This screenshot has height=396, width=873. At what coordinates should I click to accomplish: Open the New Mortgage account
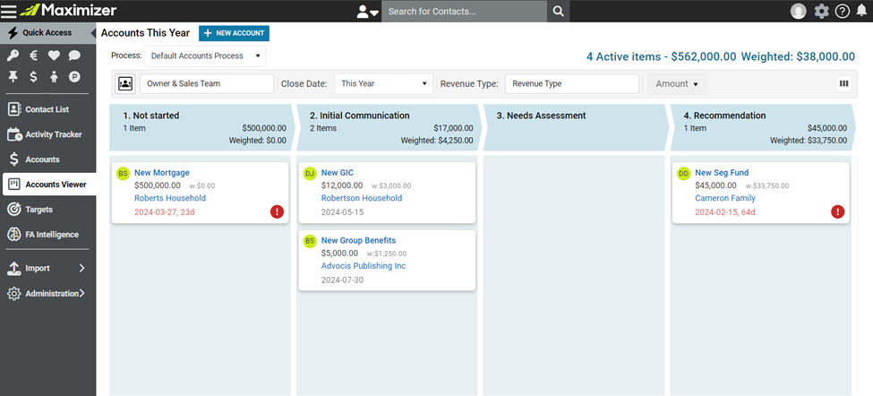pyautogui.click(x=161, y=173)
